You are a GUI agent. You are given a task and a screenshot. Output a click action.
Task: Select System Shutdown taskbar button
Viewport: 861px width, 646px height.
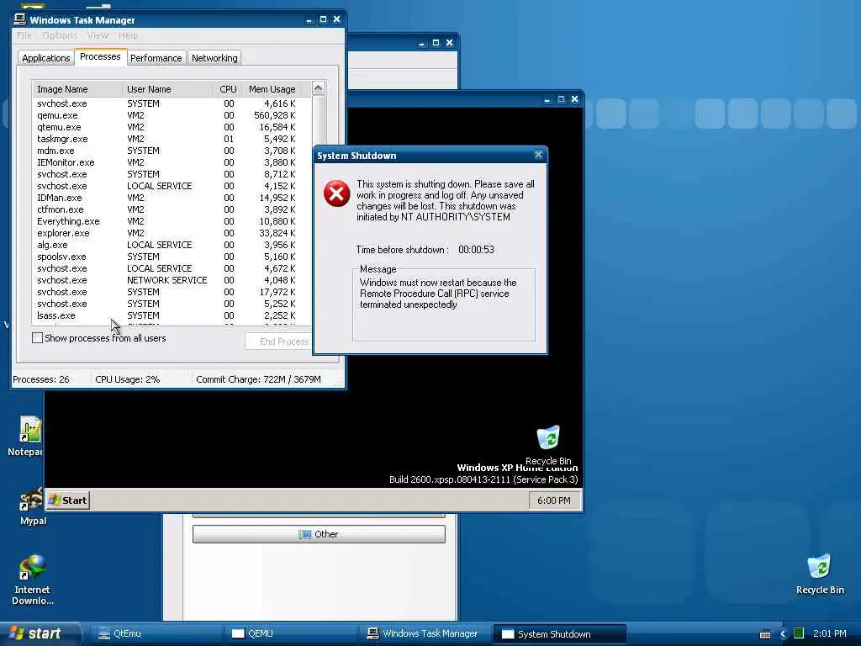559,634
